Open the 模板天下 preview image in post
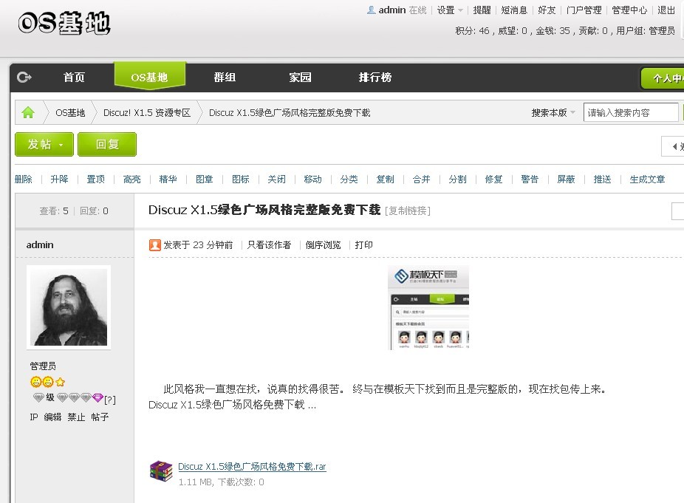This screenshot has height=503, width=684. click(x=428, y=307)
